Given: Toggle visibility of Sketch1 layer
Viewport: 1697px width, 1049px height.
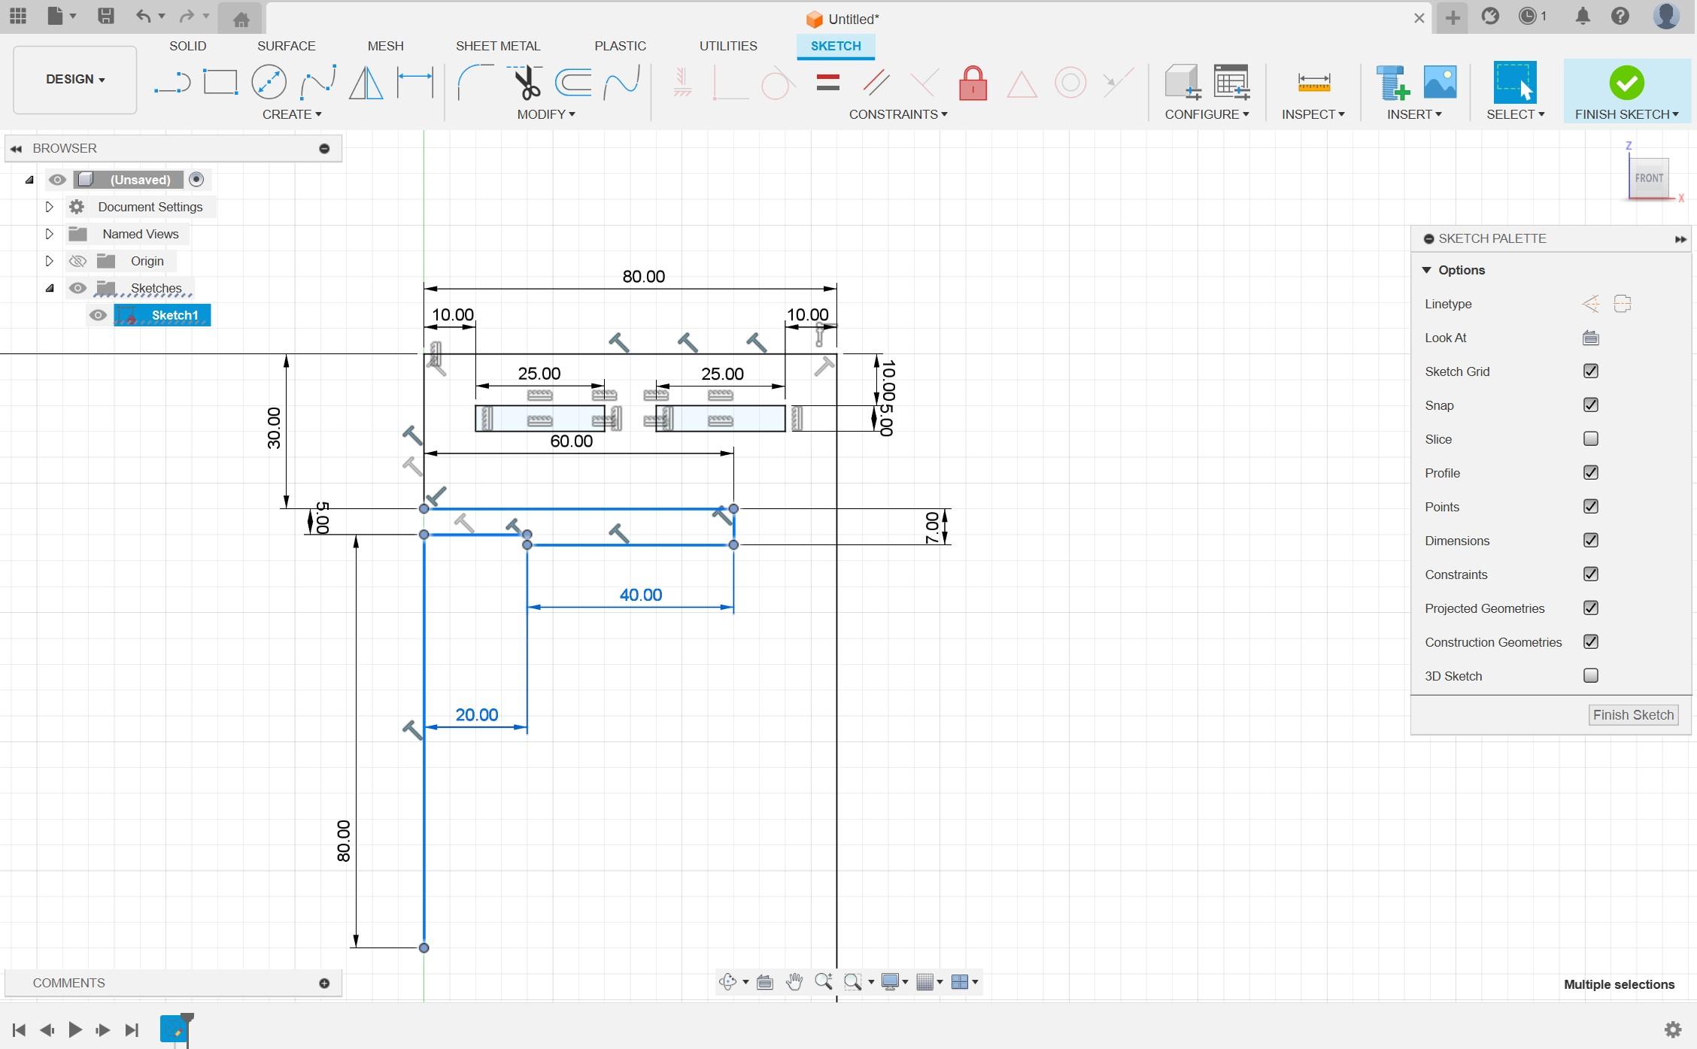Looking at the screenshot, I should [x=96, y=315].
